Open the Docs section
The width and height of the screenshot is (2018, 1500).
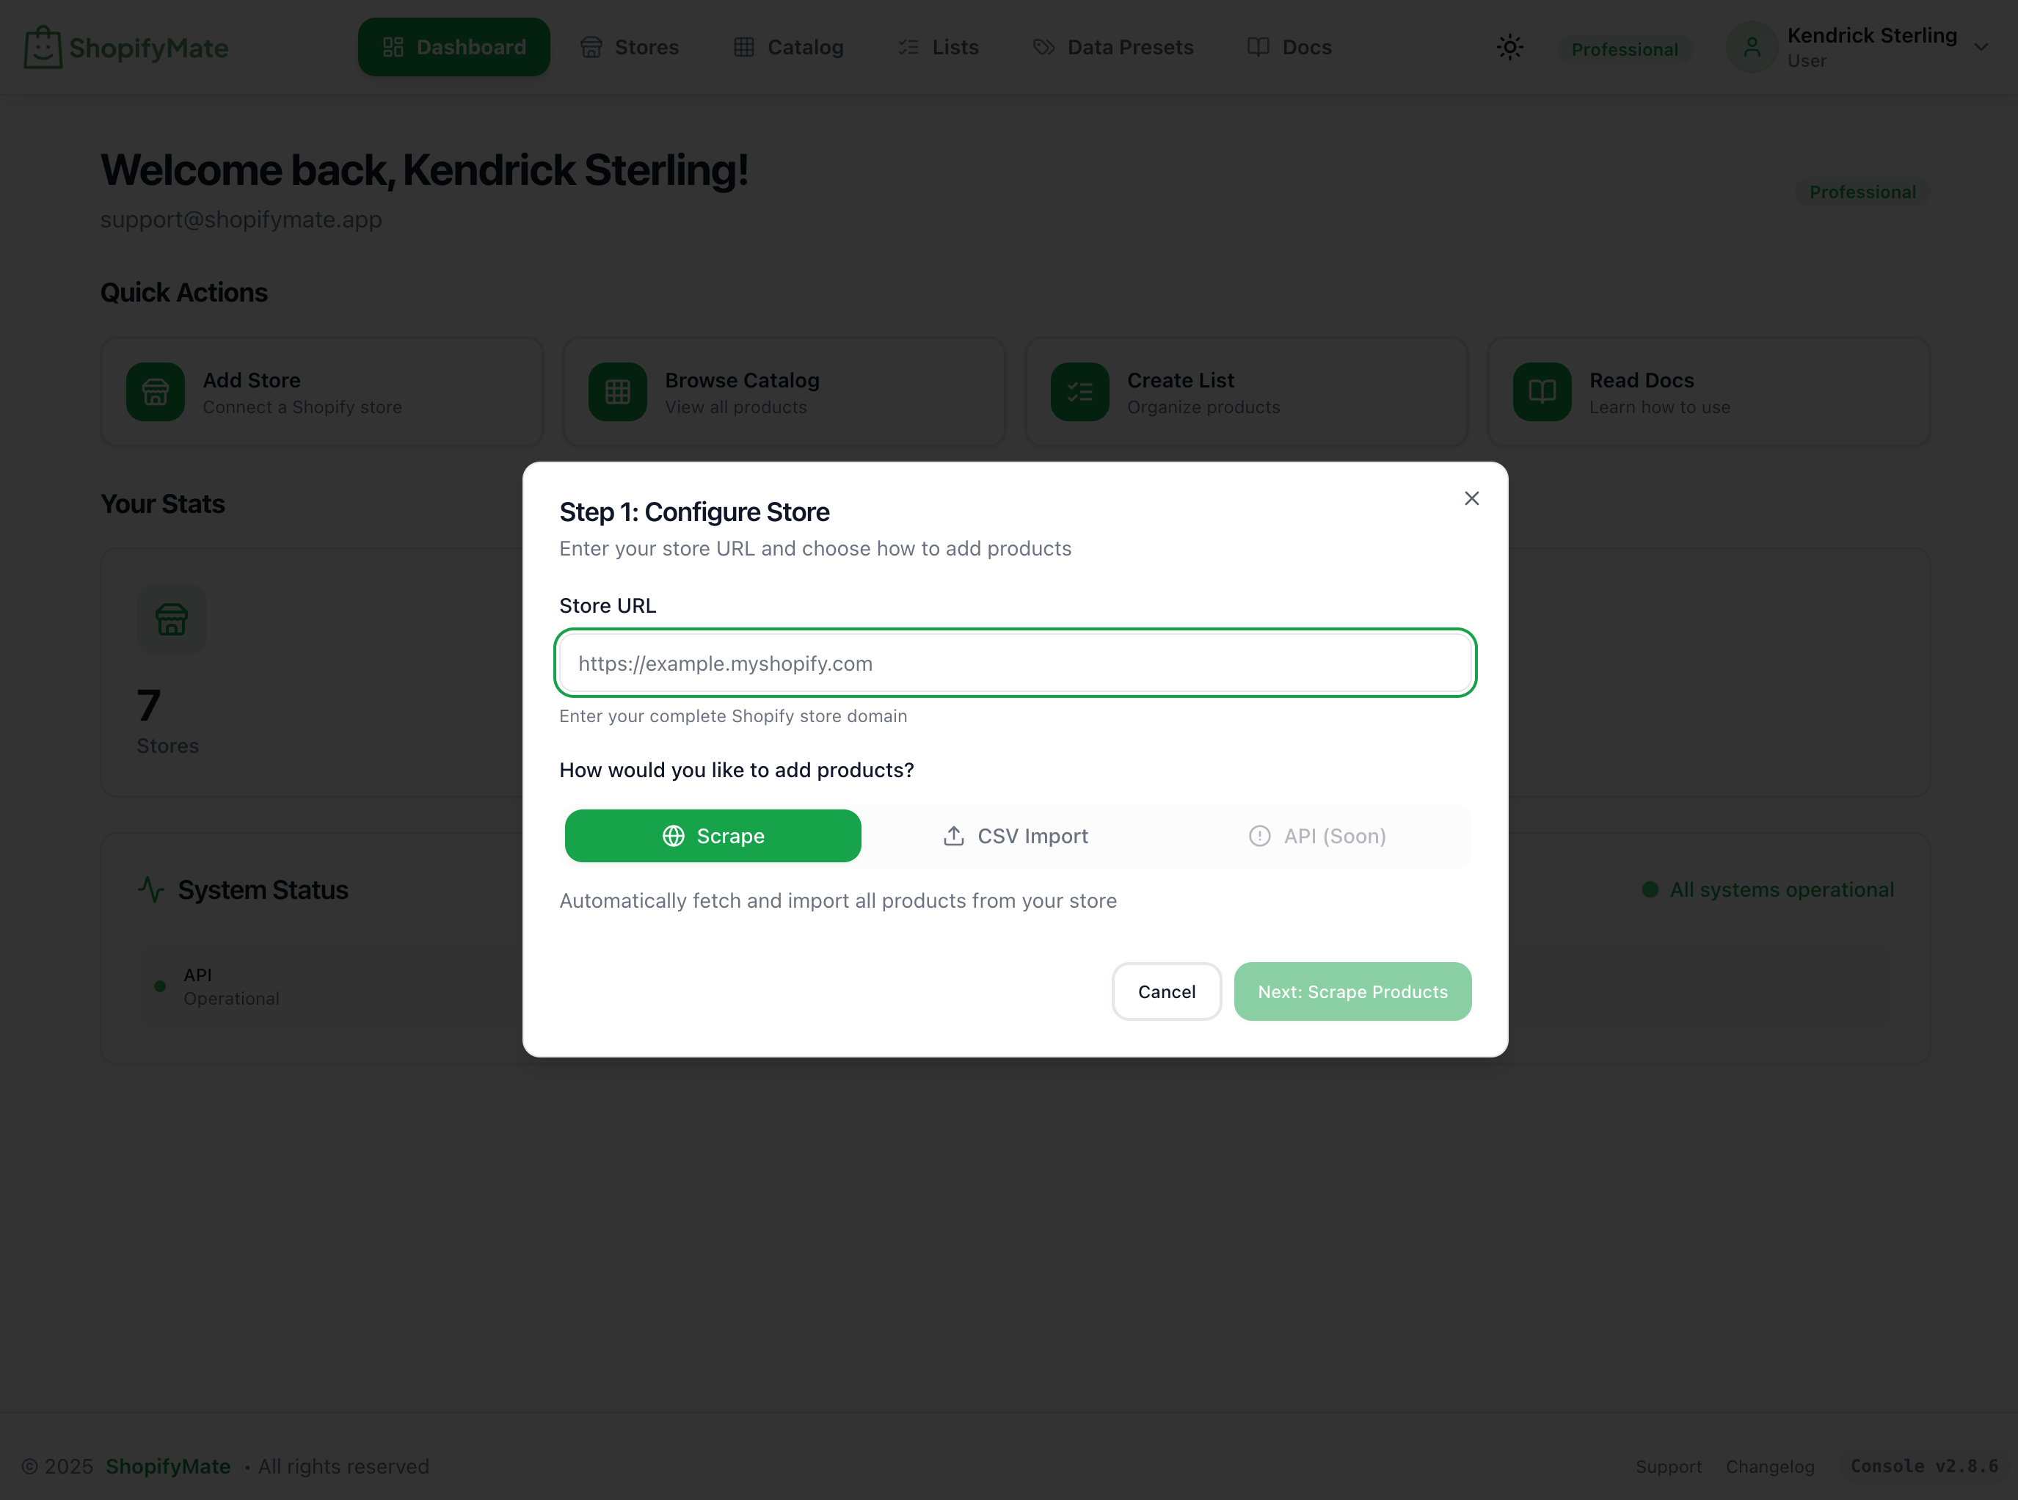tap(1289, 46)
